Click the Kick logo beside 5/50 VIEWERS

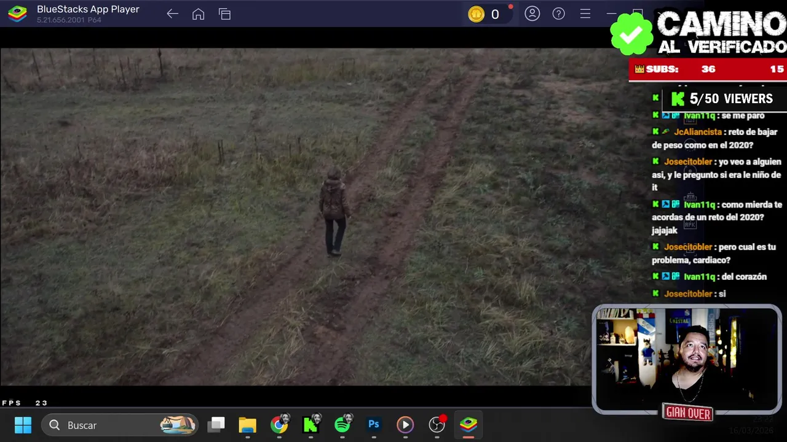pos(678,99)
